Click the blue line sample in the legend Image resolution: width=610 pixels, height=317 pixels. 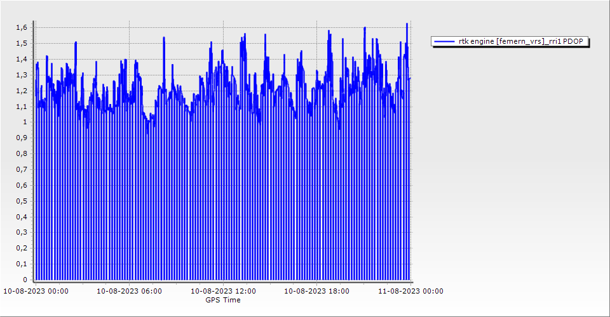coord(444,42)
